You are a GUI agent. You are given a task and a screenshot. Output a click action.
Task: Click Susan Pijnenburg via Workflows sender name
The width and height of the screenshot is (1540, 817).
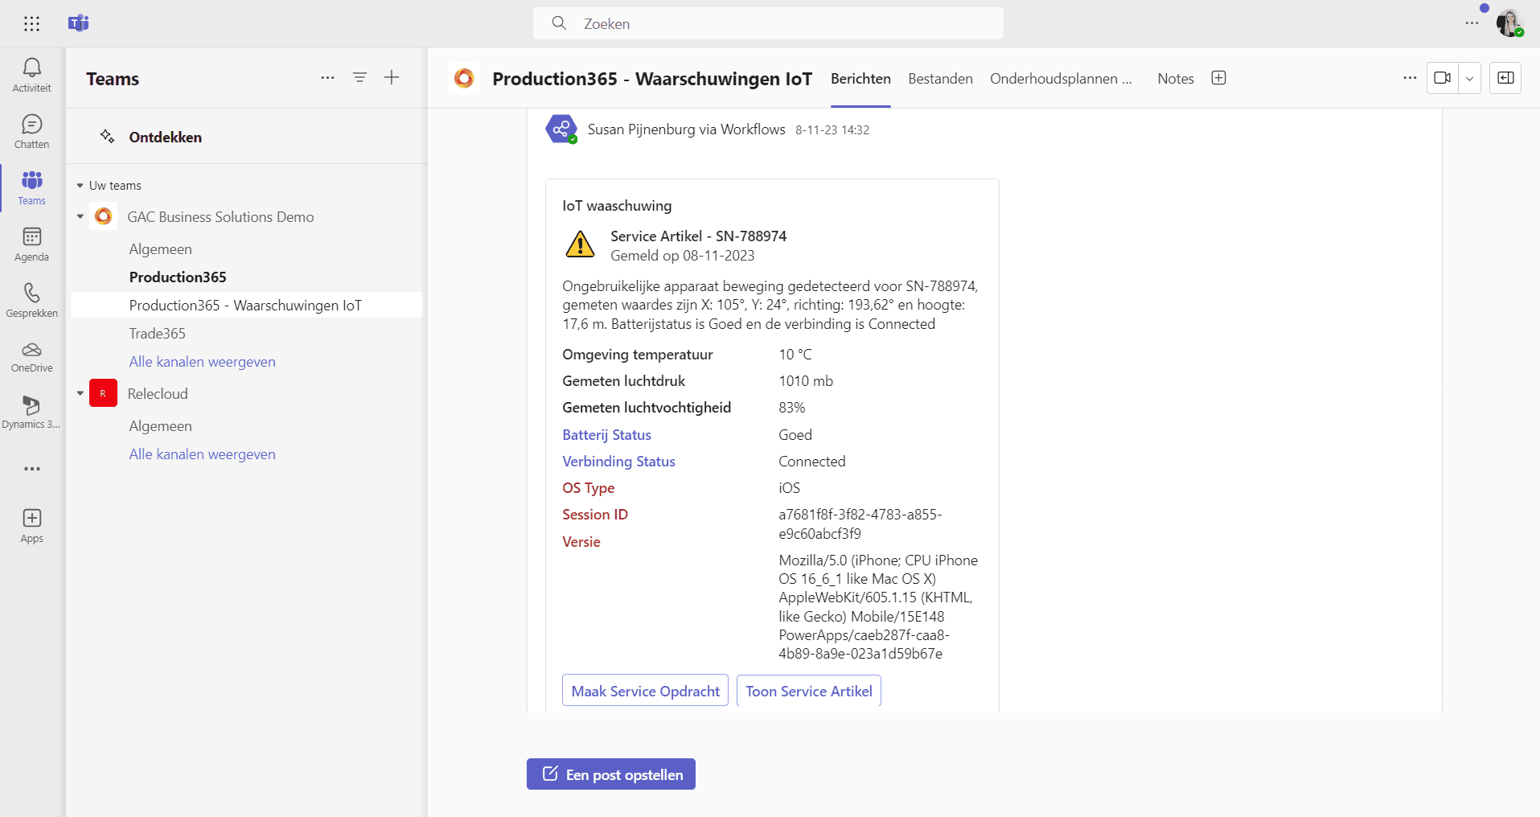pos(686,129)
